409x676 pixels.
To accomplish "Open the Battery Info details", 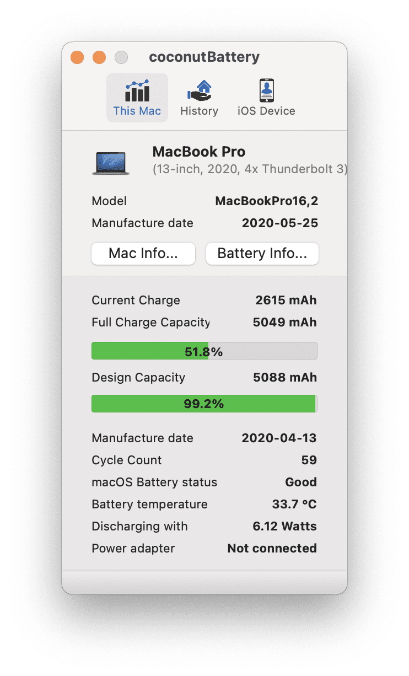I will point(262,254).
